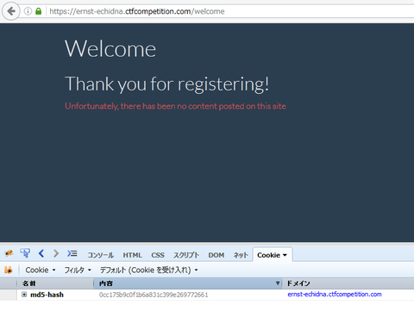414x311 pixels.
Task: Open the Cookie tab's dropdown arrow
Action: pos(285,255)
